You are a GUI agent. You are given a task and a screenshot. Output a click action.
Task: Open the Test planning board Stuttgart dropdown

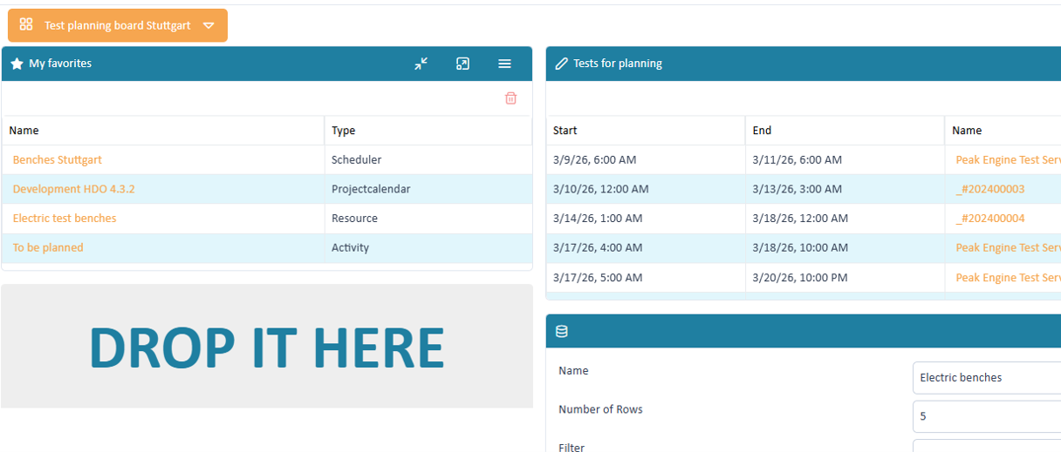click(118, 25)
